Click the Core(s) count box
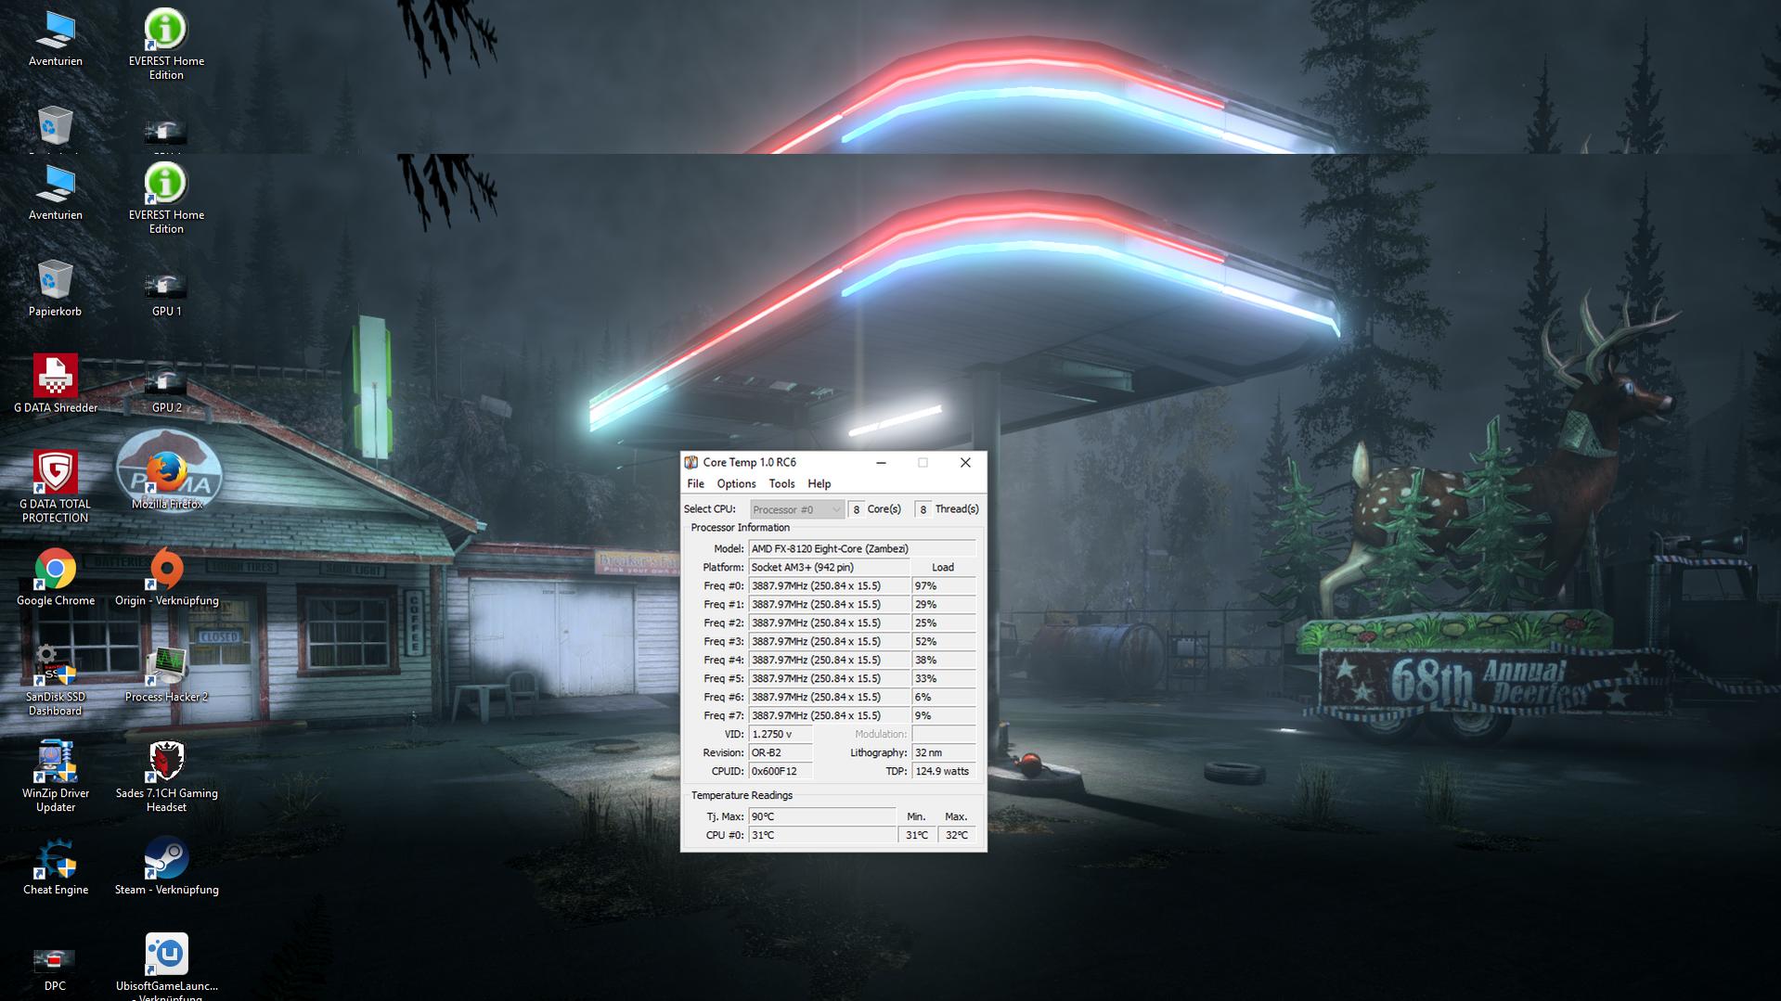The image size is (1781, 1001). 856,509
